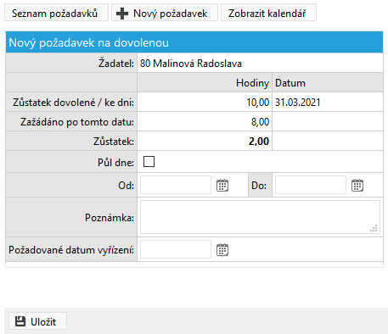The height and width of the screenshot is (334, 388).
Task: Open calendar picker for Do date
Action: (x=357, y=186)
